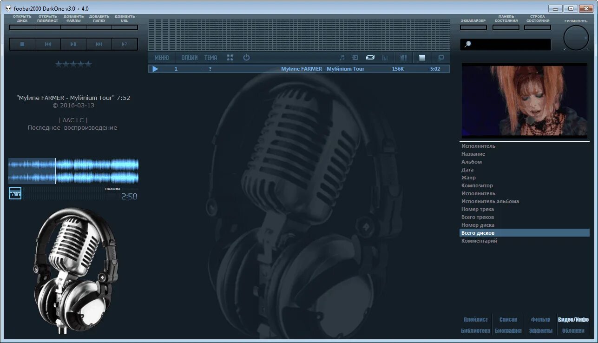Click the -5:02 remaining time
598x343 pixels.
point(434,69)
